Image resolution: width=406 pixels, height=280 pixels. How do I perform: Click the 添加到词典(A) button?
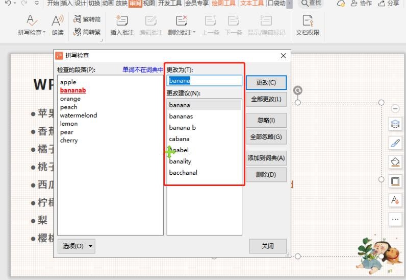pos(266,158)
